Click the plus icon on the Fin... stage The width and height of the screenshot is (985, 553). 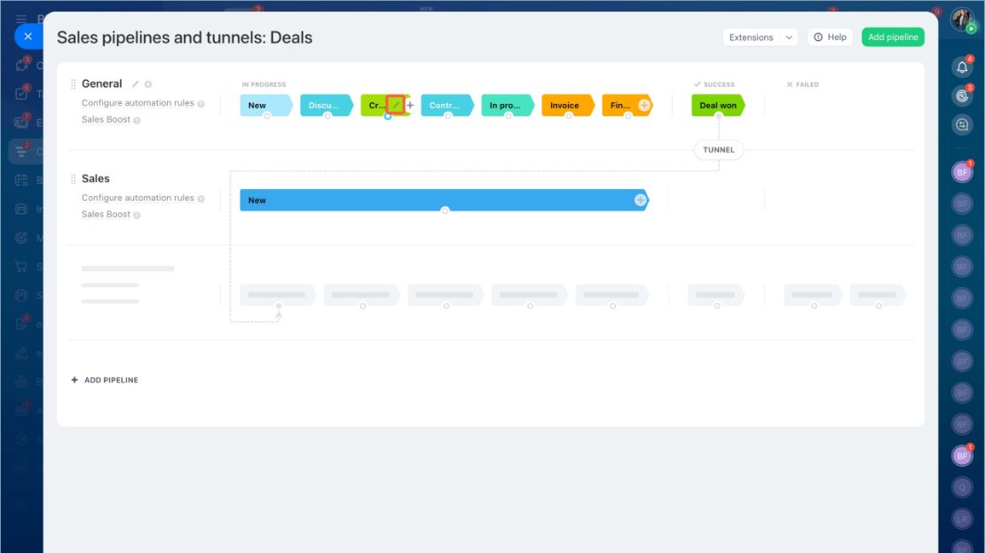644,105
